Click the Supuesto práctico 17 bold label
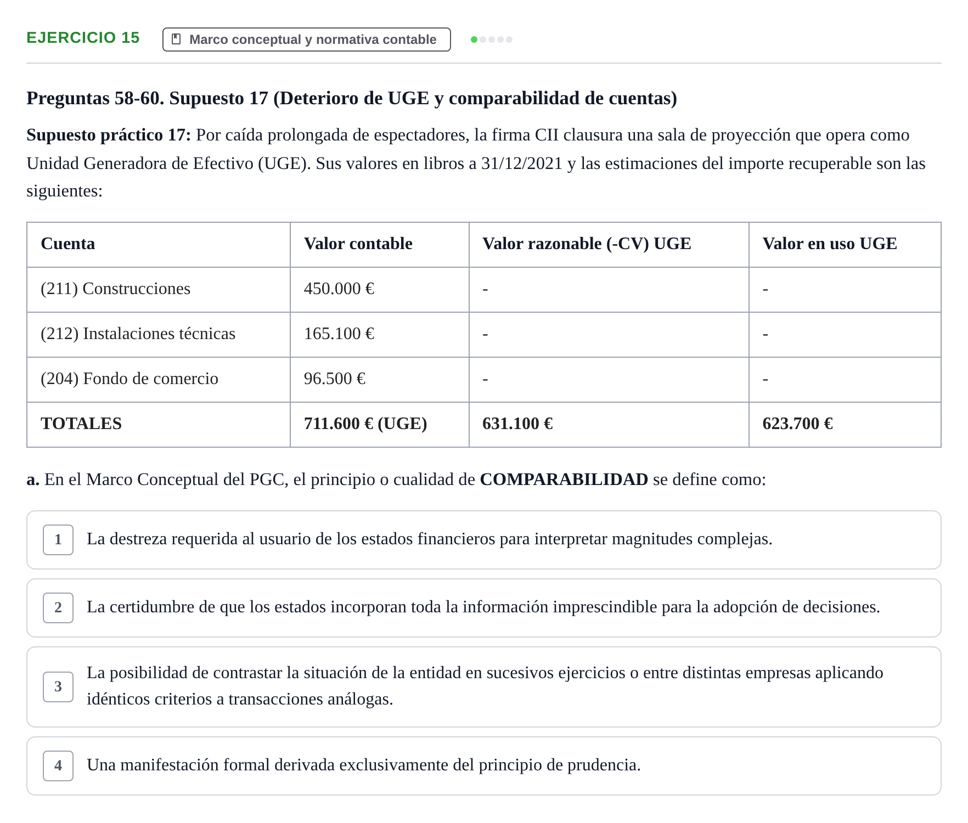 pyautogui.click(x=109, y=135)
